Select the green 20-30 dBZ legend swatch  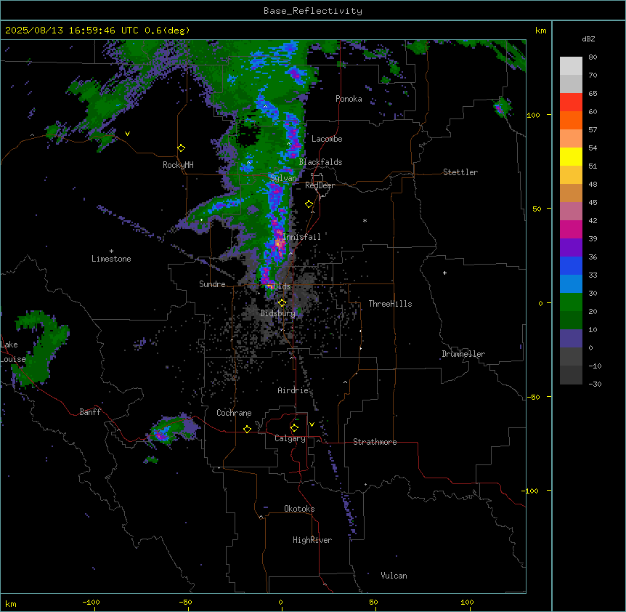(x=571, y=302)
